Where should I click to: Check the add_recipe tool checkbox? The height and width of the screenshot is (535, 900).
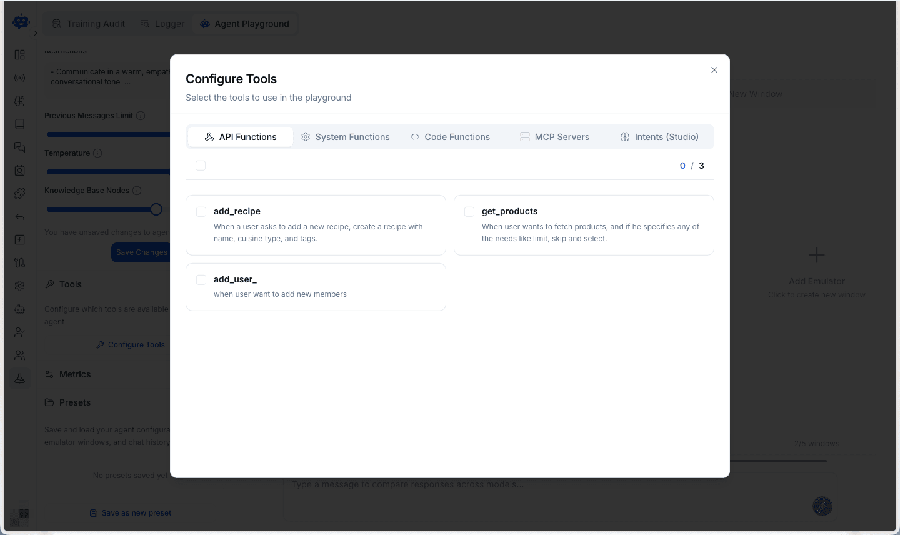(201, 212)
